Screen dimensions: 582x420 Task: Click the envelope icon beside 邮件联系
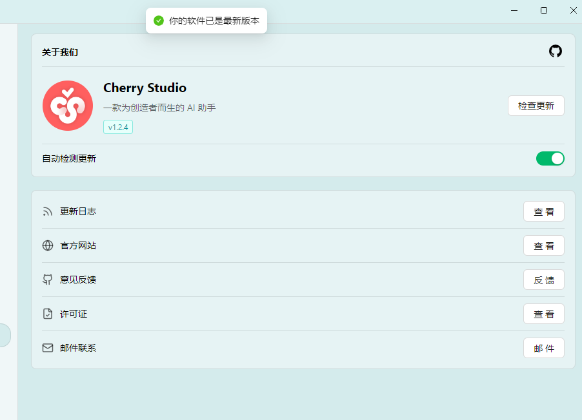(x=48, y=348)
